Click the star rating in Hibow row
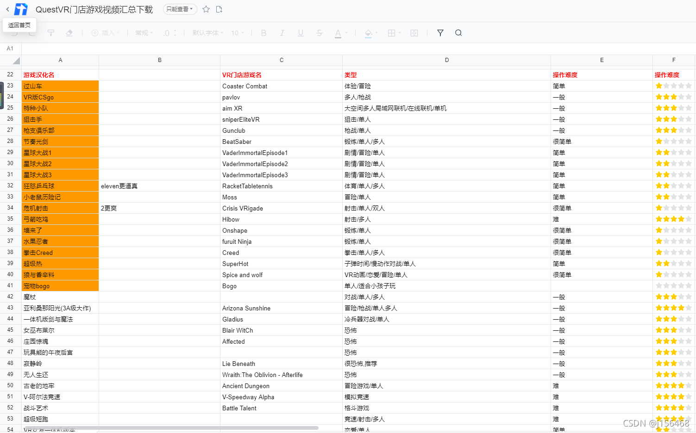This screenshot has height=433, width=696. [x=674, y=219]
